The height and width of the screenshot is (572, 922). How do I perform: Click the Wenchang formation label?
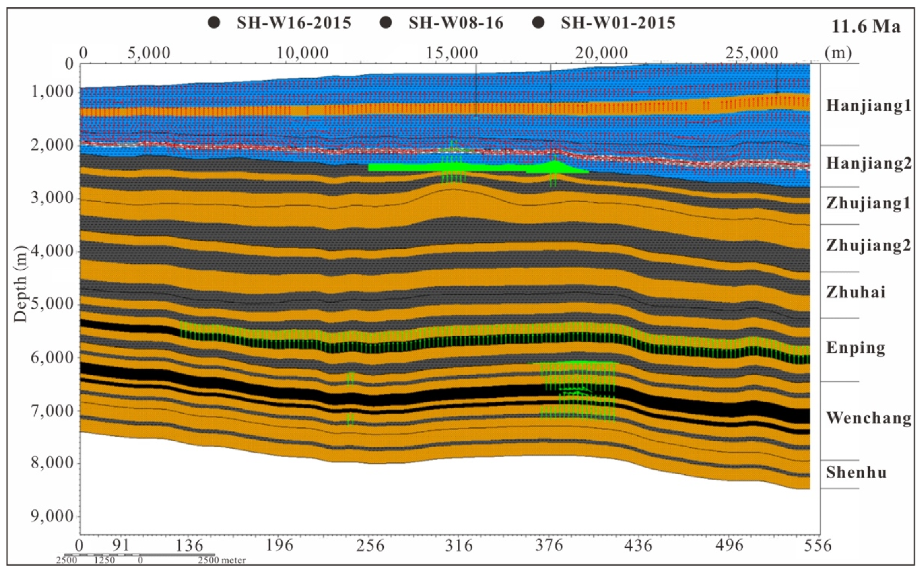point(868,418)
